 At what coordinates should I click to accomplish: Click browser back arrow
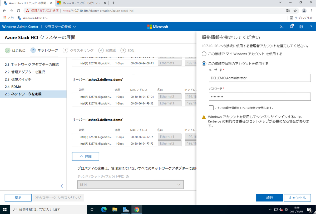click(4, 11)
